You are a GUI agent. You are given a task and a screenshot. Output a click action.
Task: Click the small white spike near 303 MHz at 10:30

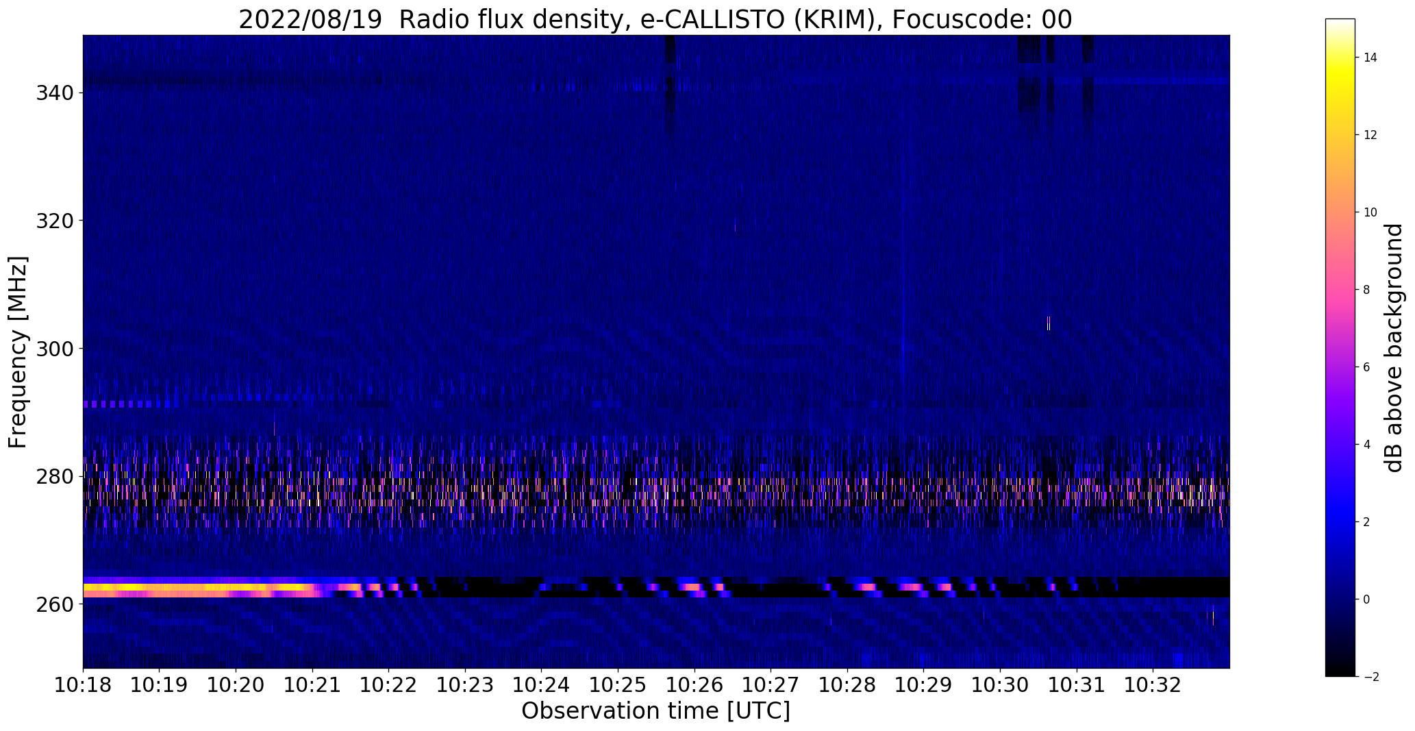pos(1049,323)
